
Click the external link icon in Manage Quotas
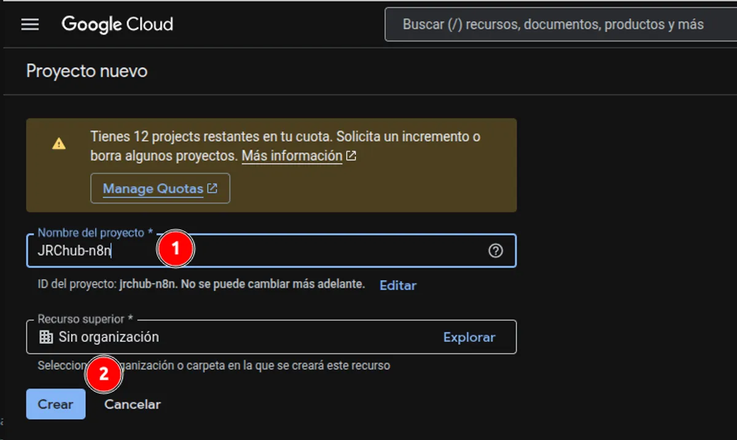pos(213,189)
